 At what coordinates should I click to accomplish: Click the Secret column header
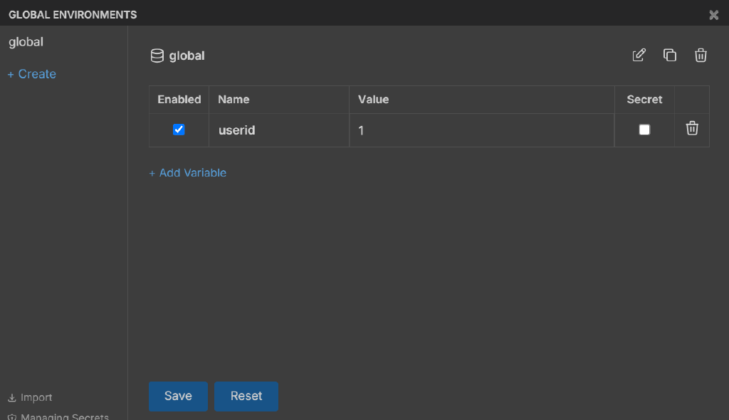point(644,100)
